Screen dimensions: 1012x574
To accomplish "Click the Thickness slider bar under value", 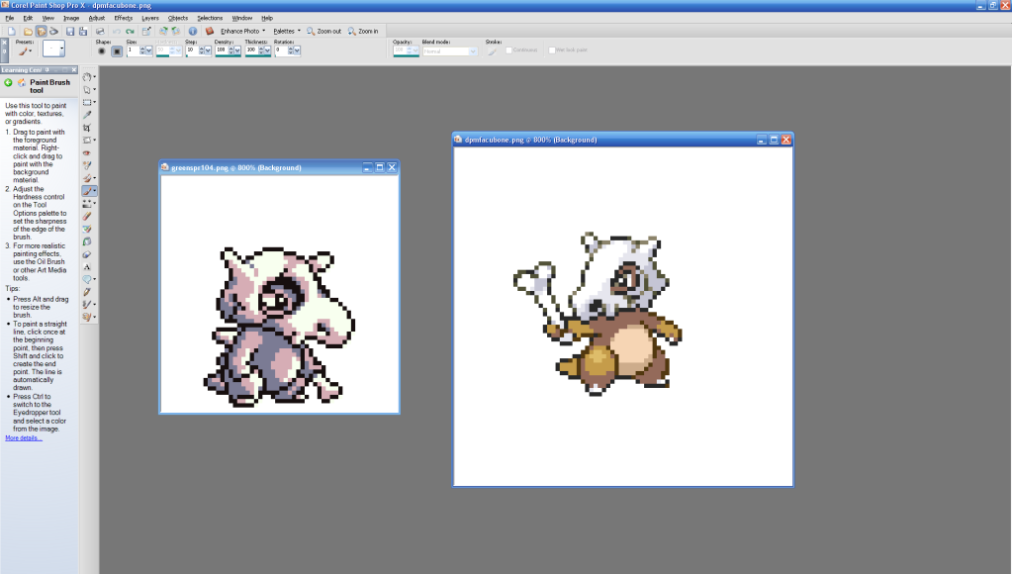I will tap(257, 56).
